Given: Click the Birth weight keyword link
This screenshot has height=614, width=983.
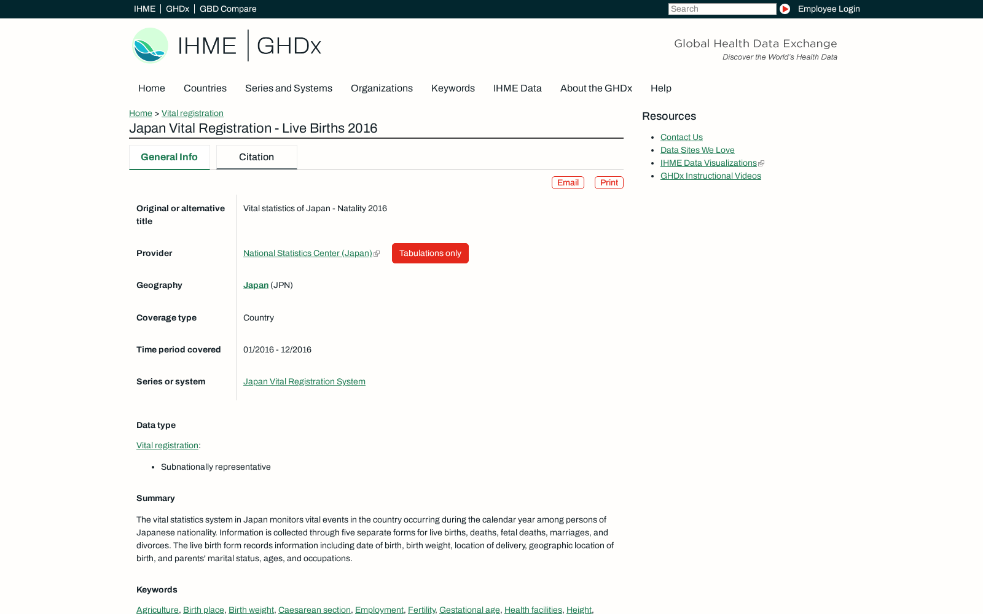Looking at the screenshot, I should [251, 610].
